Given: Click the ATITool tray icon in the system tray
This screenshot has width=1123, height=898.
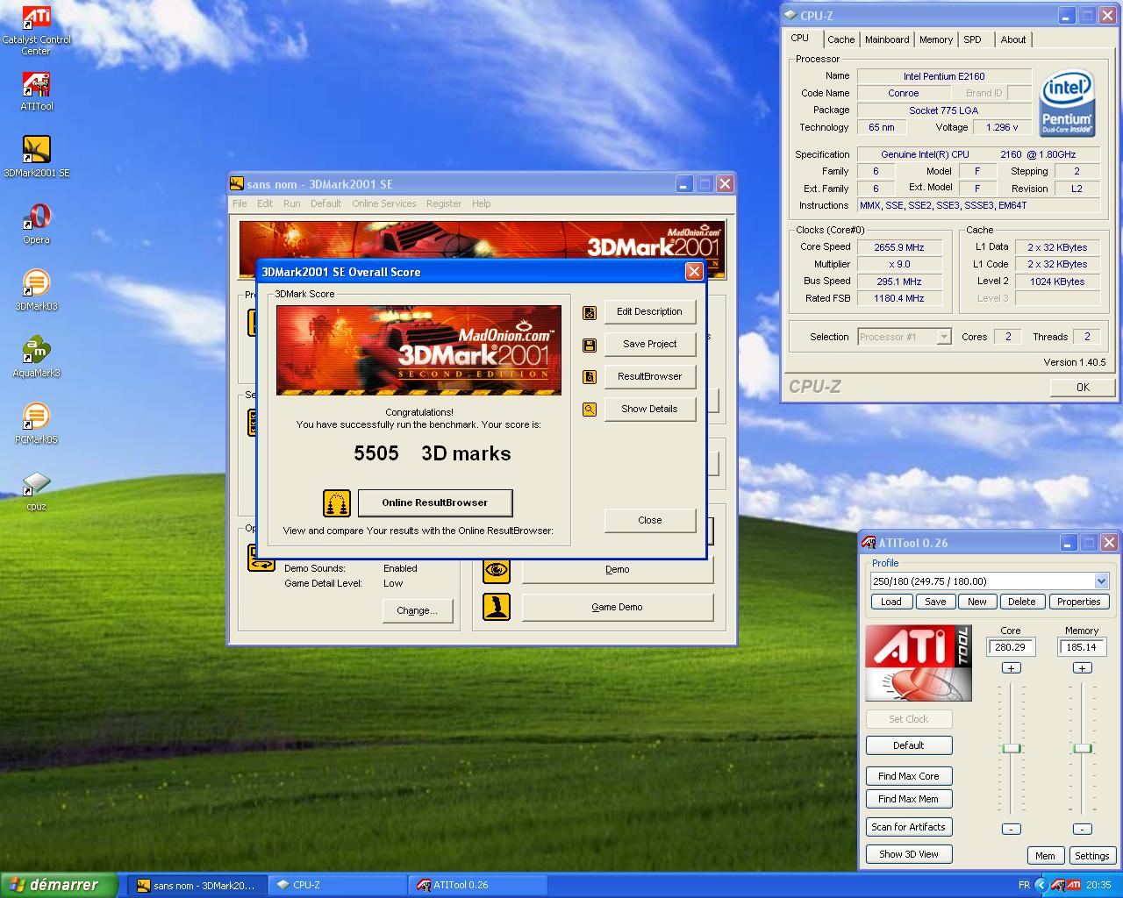Looking at the screenshot, I should click(x=1058, y=885).
